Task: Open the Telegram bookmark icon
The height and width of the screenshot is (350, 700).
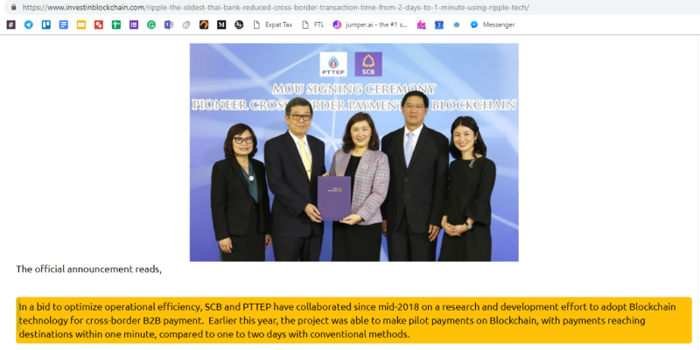Action: [x=29, y=25]
